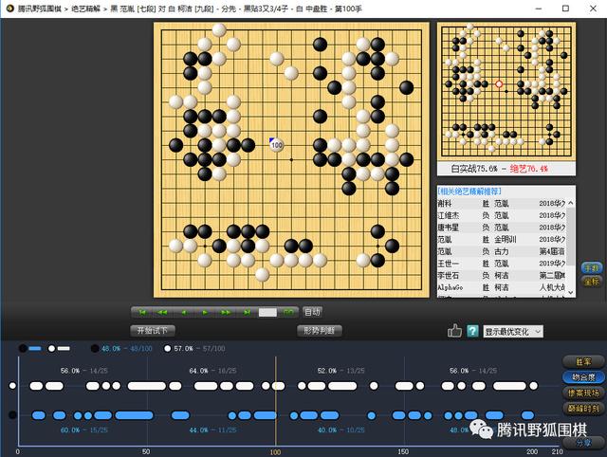
Task: Click the white 57.0% match legend
Action: (x=194, y=349)
